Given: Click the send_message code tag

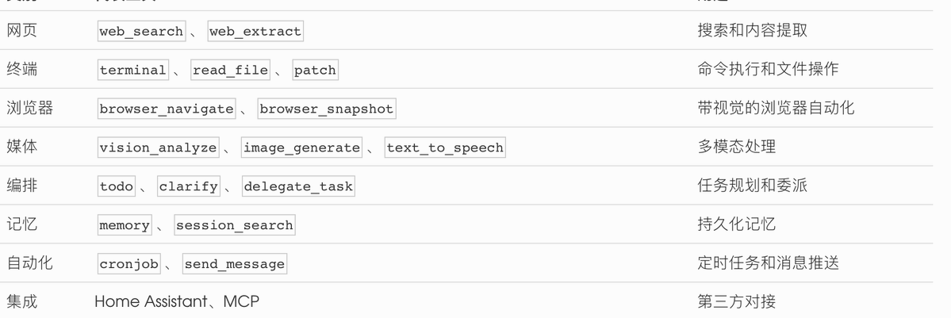Looking at the screenshot, I should coord(234,264).
